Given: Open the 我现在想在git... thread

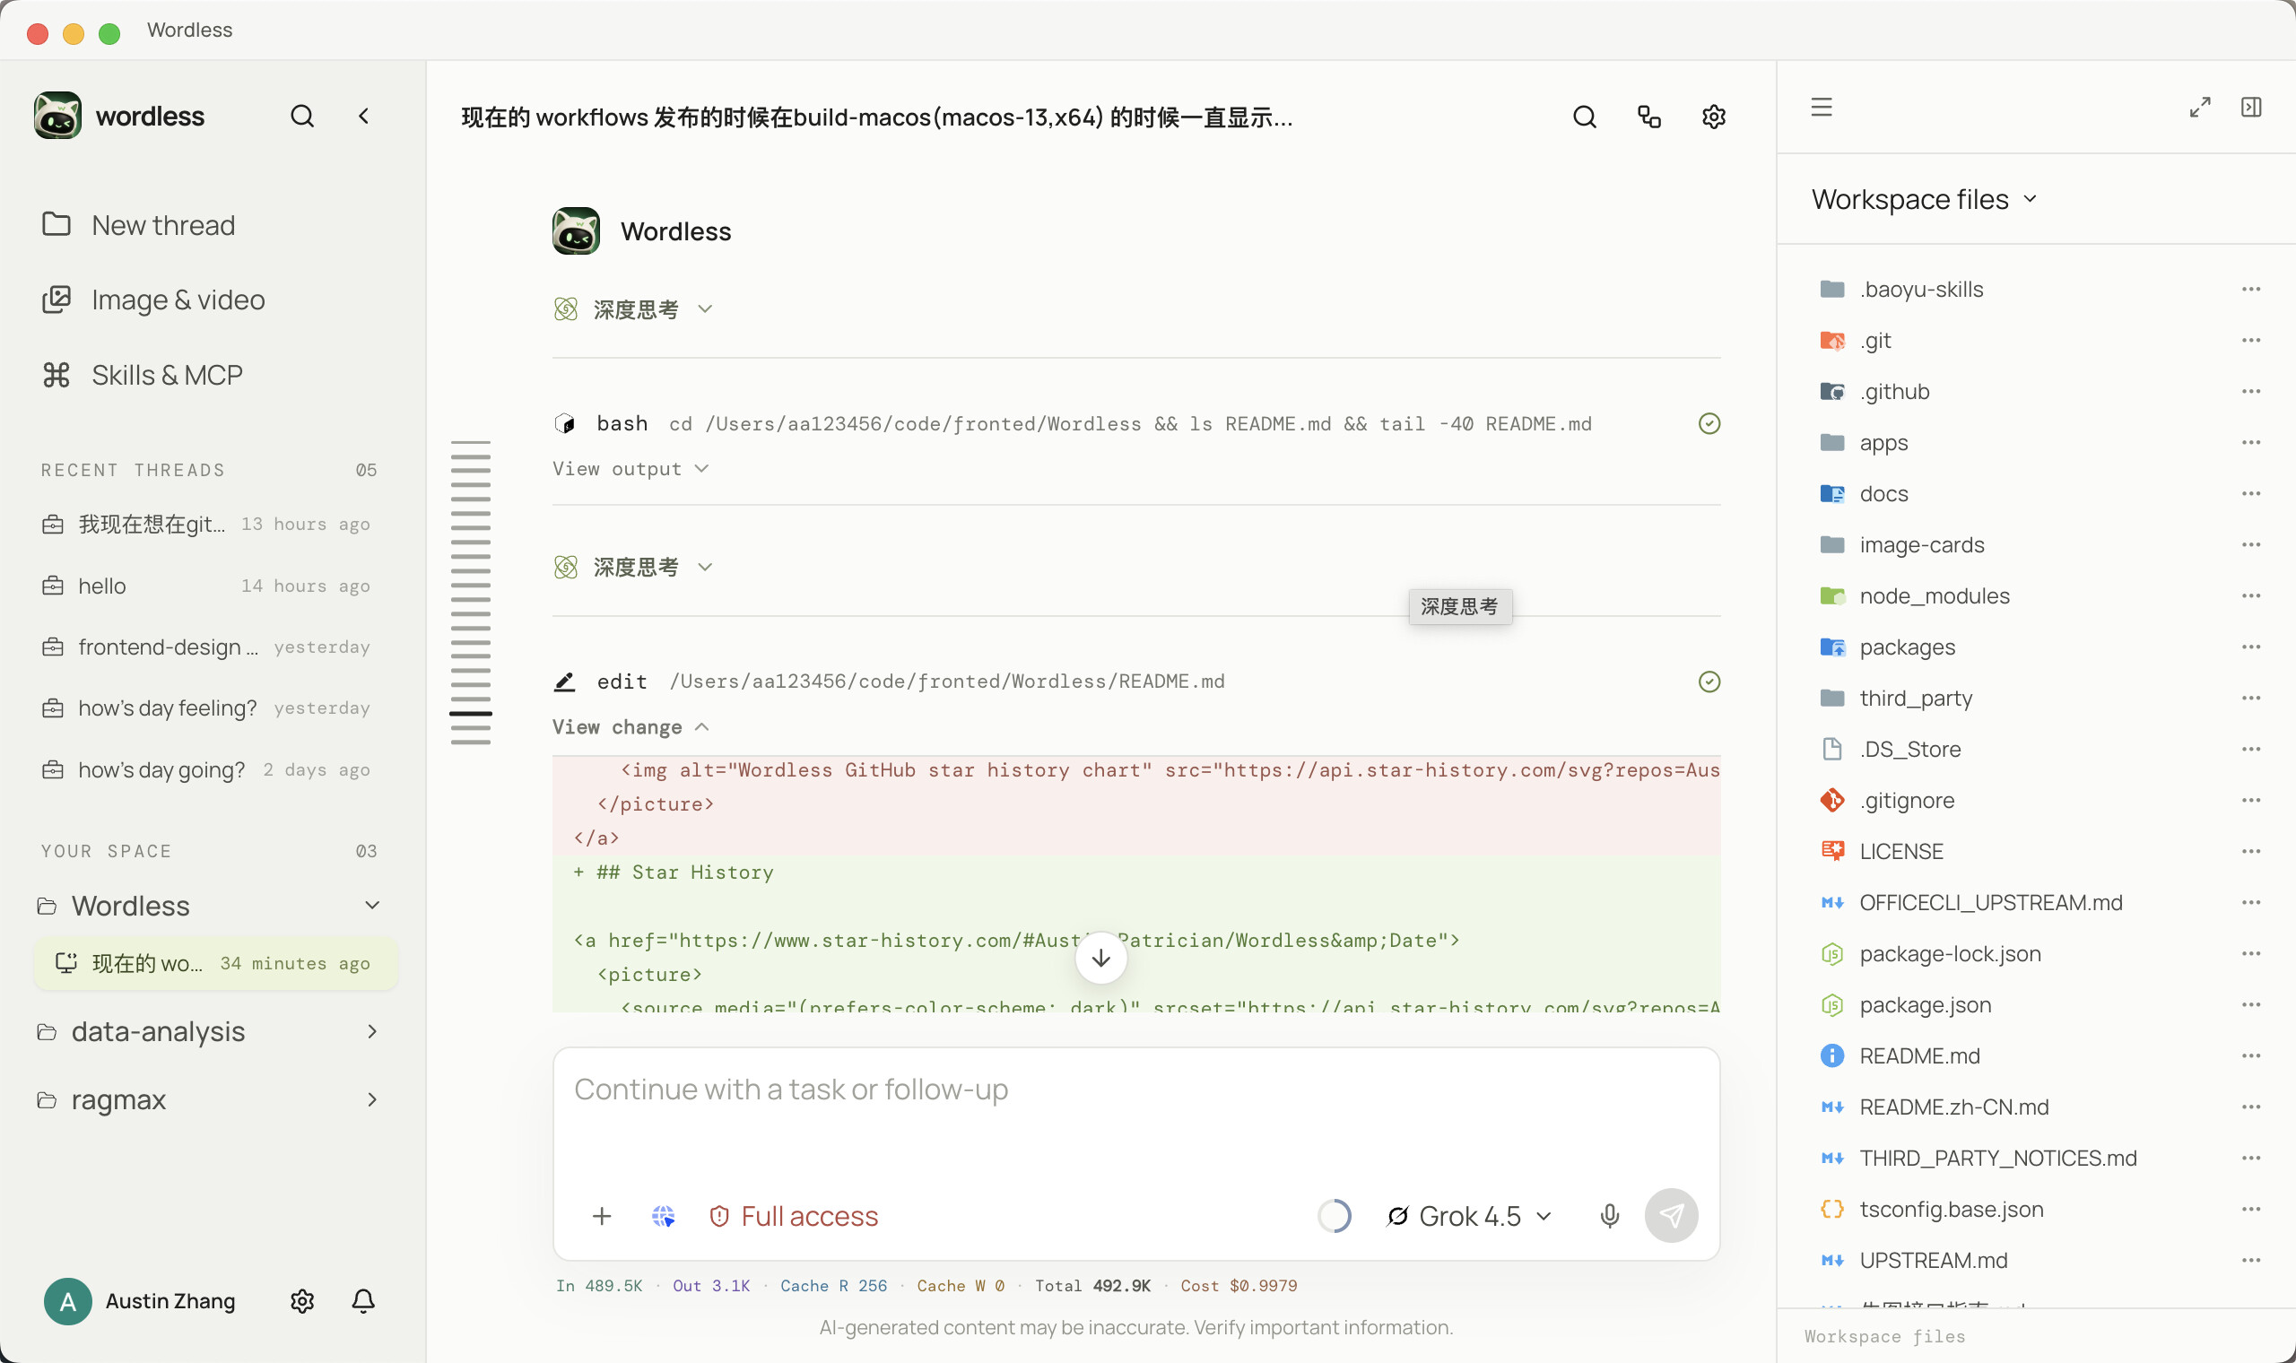Looking at the screenshot, I should pos(206,525).
